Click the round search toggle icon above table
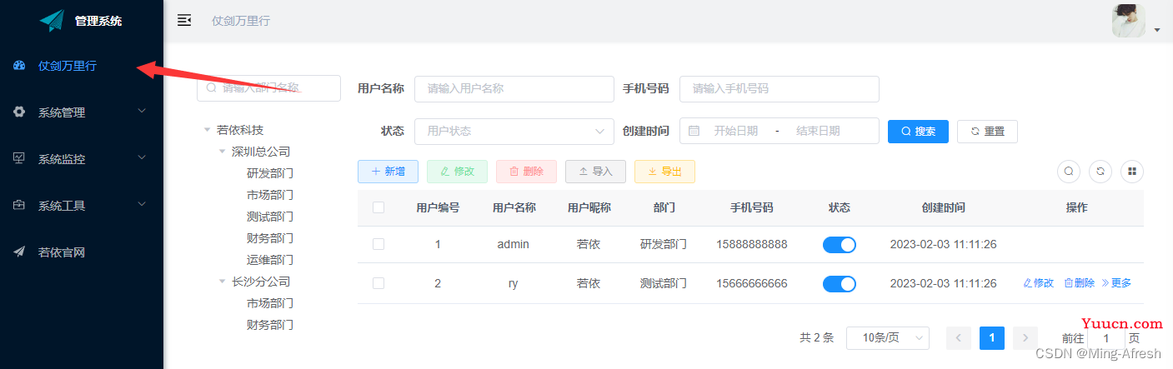Viewport: 1173px width, 369px height. [x=1068, y=172]
